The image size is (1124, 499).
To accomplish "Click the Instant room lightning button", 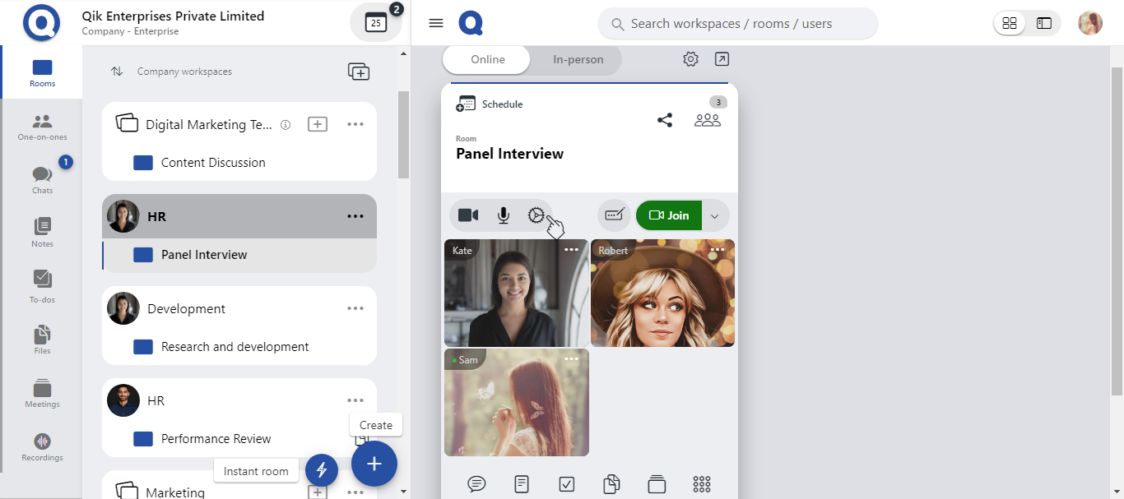I will tap(322, 470).
